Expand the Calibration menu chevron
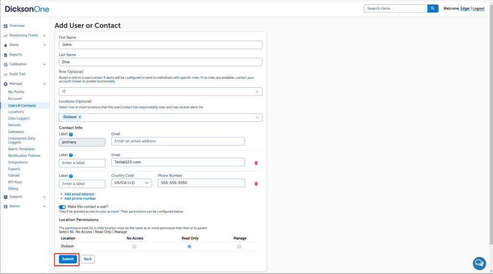The width and height of the screenshot is (493, 274). point(44,65)
